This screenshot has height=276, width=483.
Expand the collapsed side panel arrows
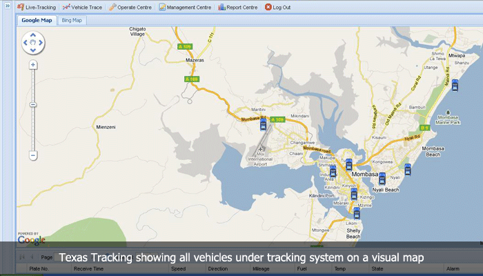pos(8,6)
